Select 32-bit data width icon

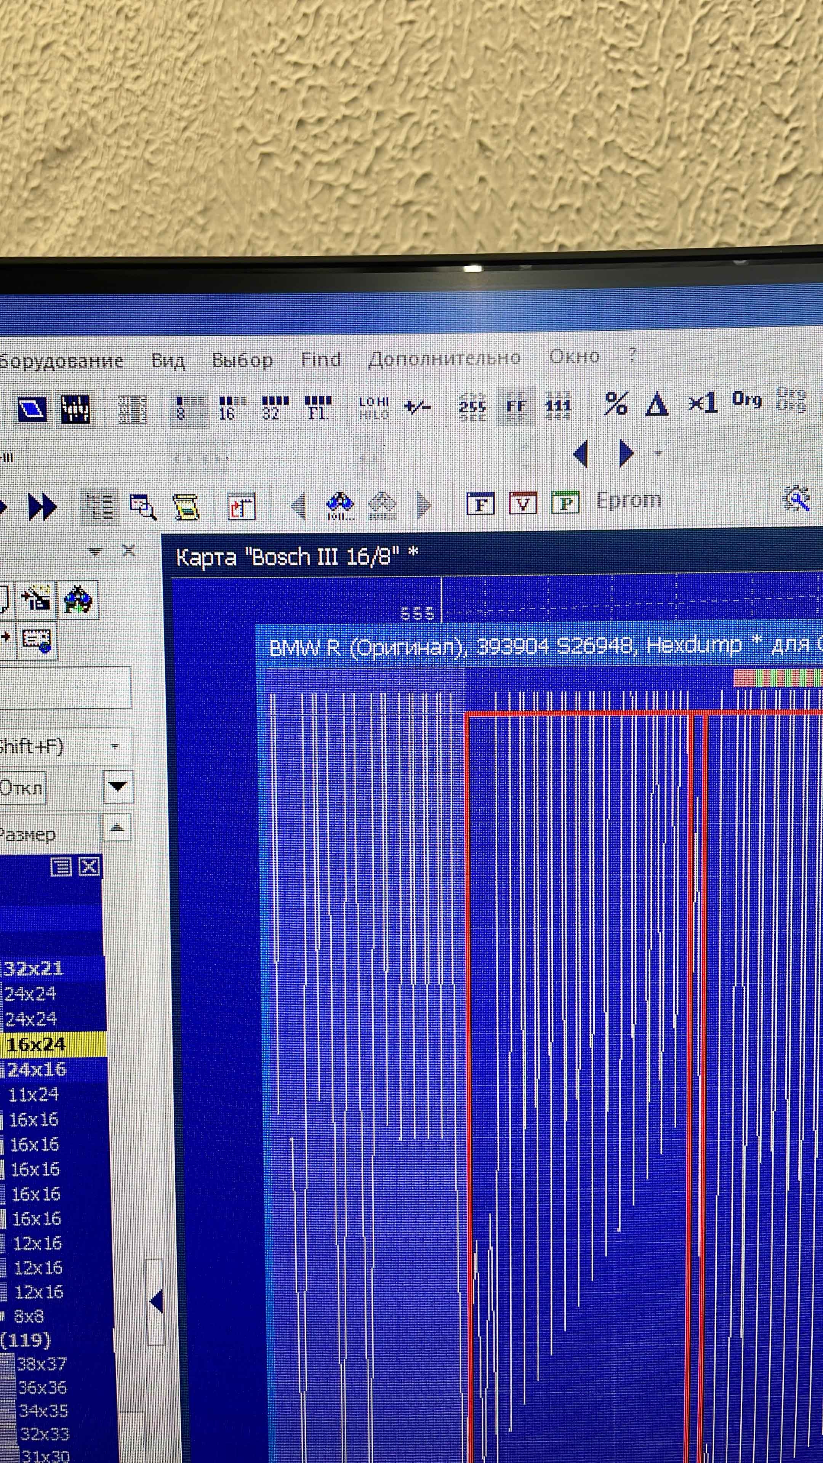(275, 408)
